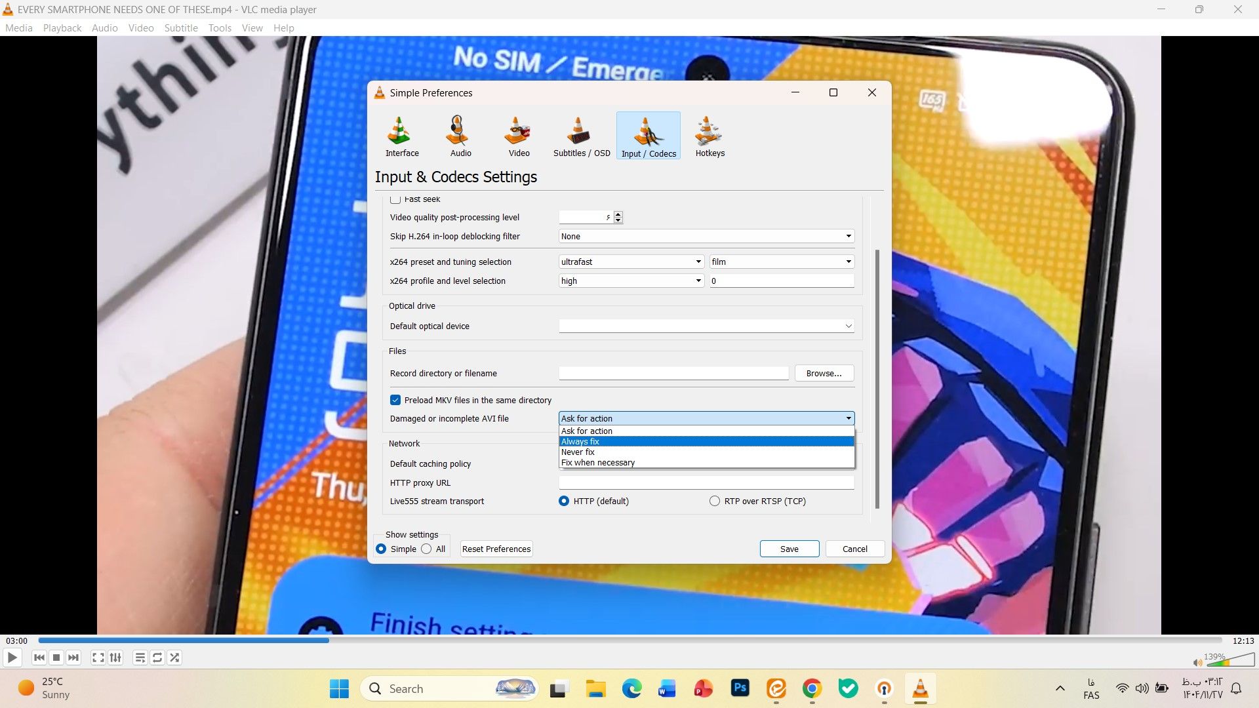This screenshot has width=1259, height=708.
Task: Toggle fullscreen mode in VLC
Action: (97, 658)
